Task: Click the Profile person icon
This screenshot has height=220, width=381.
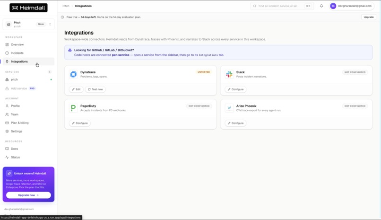Action: tap(7, 106)
